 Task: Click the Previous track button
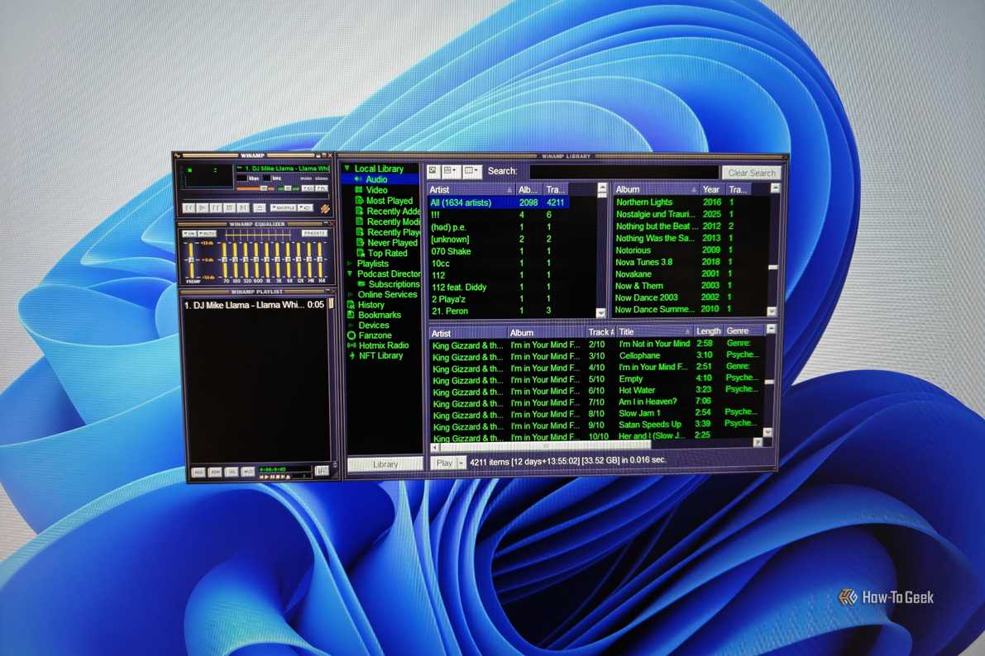click(189, 207)
